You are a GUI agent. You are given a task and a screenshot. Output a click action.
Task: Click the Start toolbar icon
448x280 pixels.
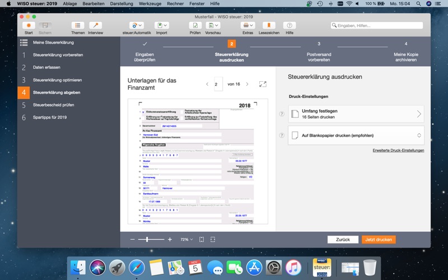tap(29, 26)
